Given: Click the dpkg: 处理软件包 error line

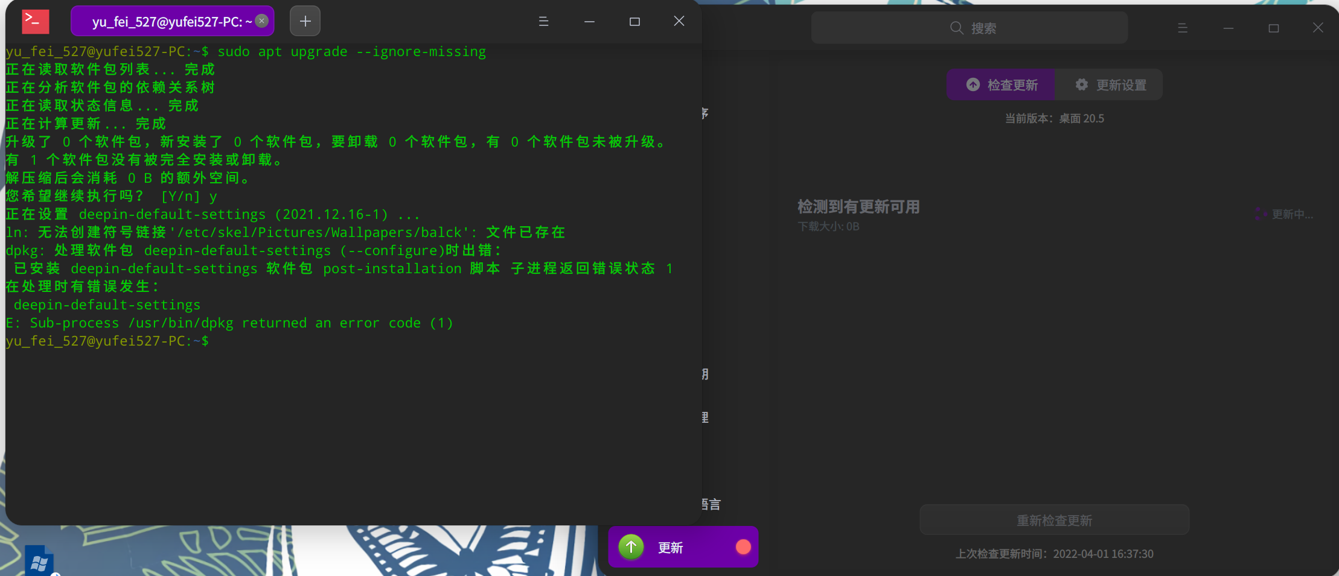Looking at the screenshot, I should pyautogui.click(x=254, y=250).
